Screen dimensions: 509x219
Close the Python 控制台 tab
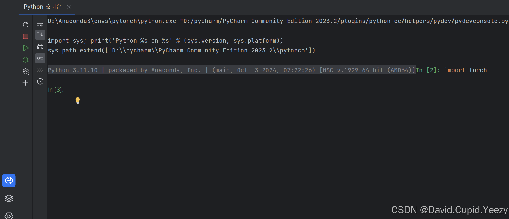[x=68, y=7]
